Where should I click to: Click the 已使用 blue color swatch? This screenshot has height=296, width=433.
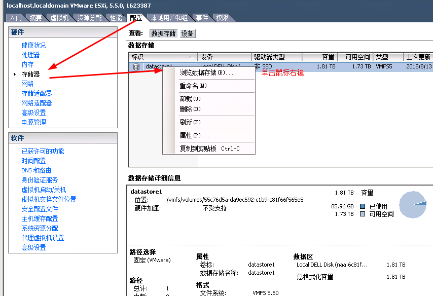click(x=363, y=206)
